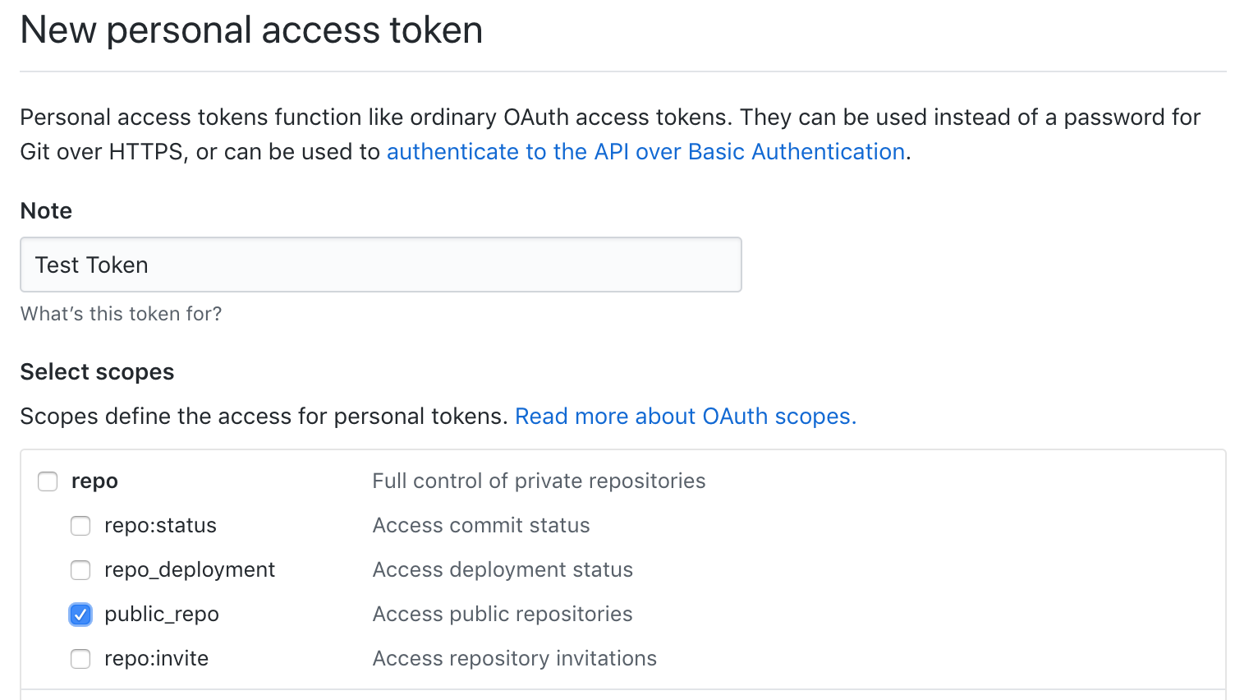Click the Full control of private repositories description
Screen dimensions: 1258x700
pos(539,481)
